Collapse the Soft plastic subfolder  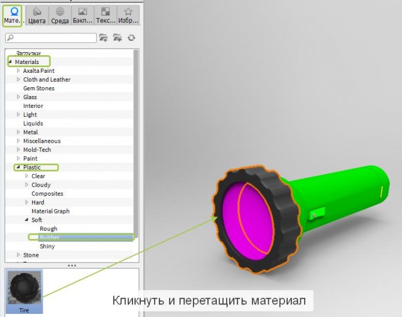[x=26, y=220]
